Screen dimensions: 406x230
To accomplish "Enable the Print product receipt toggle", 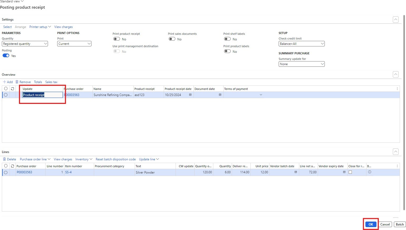I will (117, 39).
